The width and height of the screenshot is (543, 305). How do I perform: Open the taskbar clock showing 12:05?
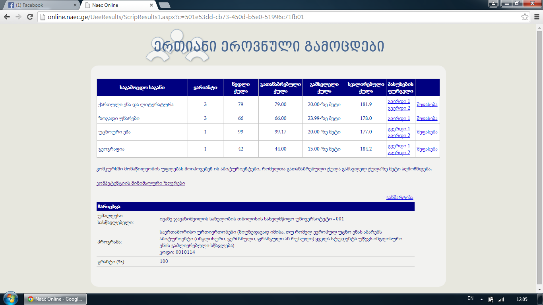click(x=522, y=299)
